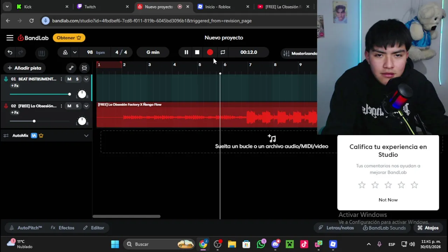The height and width of the screenshot is (252, 448).
Task: Toggle loop cycle mode
Action: tap(223, 52)
